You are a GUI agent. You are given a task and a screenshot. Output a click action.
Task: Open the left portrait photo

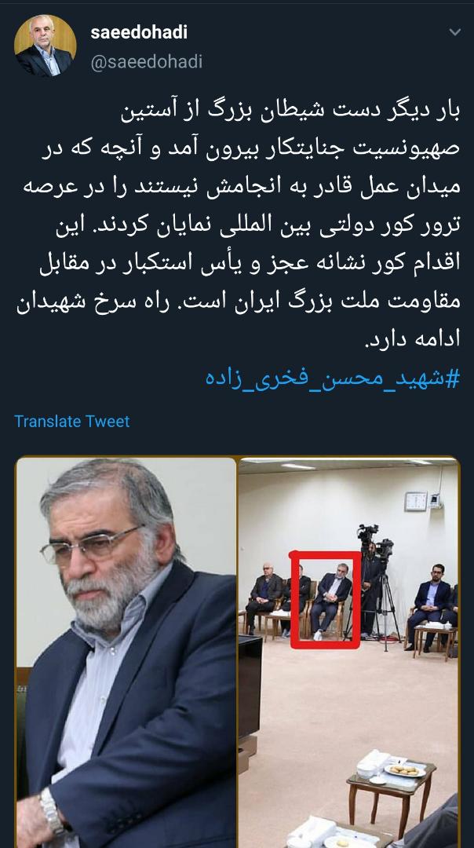tap(126, 652)
